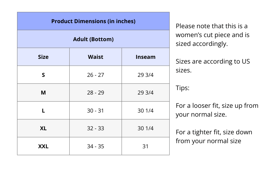Select the XL size cell
The image size is (273, 170).
(43, 129)
